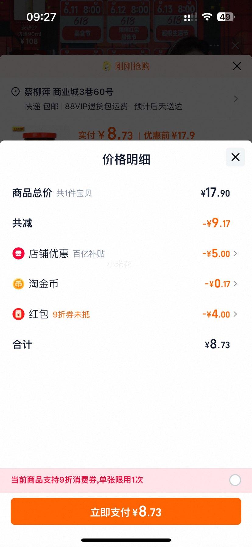The height and width of the screenshot is (547, 252).
Task: Tap the battery indicator showing 49
Action: 226,17
